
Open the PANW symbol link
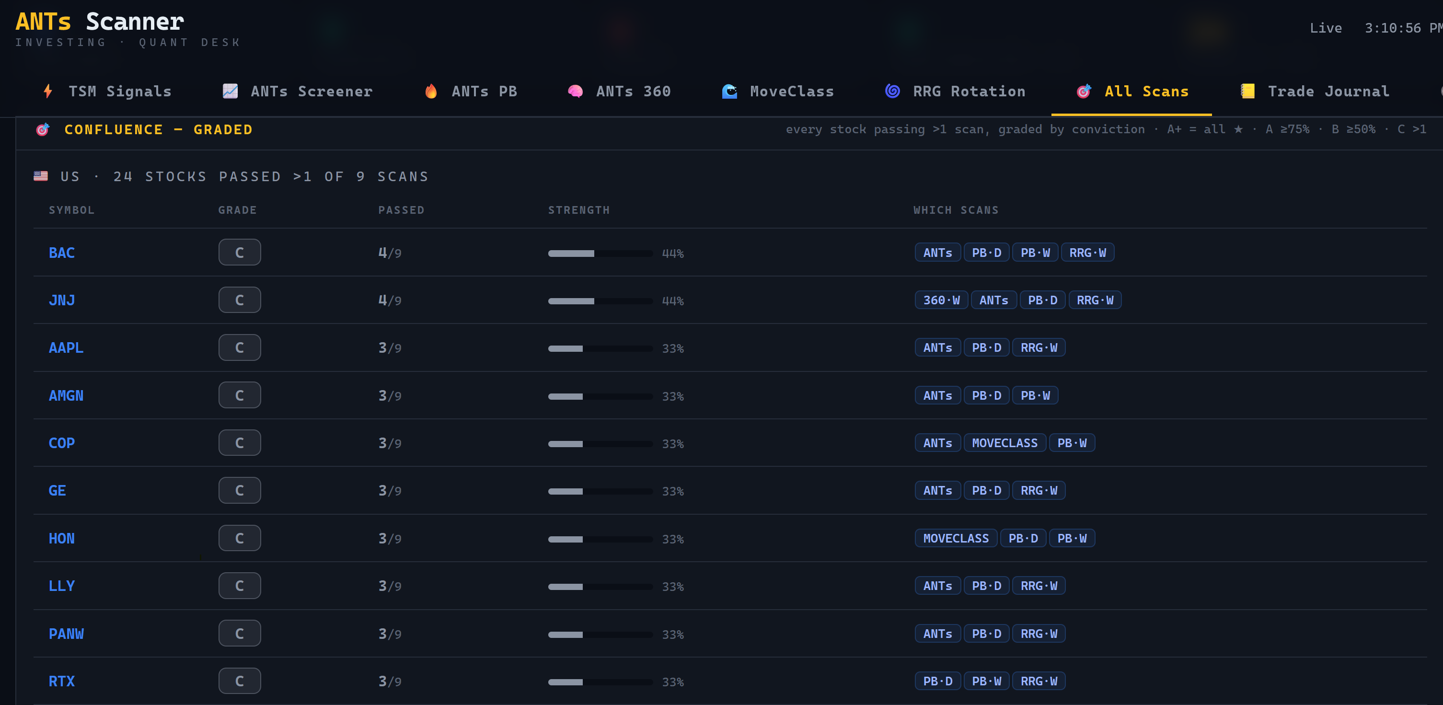pyautogui.click(x=66, y=634)
